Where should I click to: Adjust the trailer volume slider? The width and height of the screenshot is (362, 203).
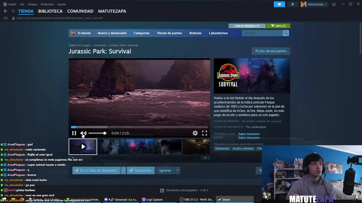97,133
